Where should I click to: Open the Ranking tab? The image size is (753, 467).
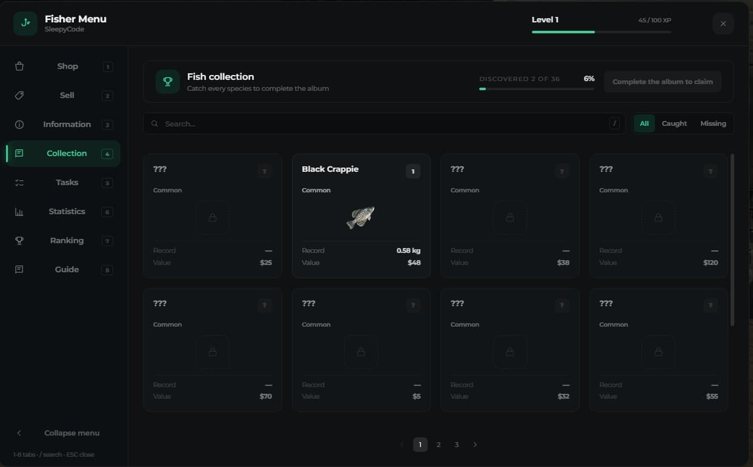tap(64, 241)
